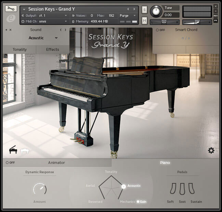
Task: Select Aerial tonality corner
Action: pos(90,186)
